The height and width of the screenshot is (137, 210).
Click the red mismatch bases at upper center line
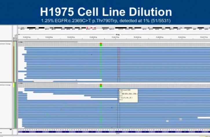tap(119, 63)
